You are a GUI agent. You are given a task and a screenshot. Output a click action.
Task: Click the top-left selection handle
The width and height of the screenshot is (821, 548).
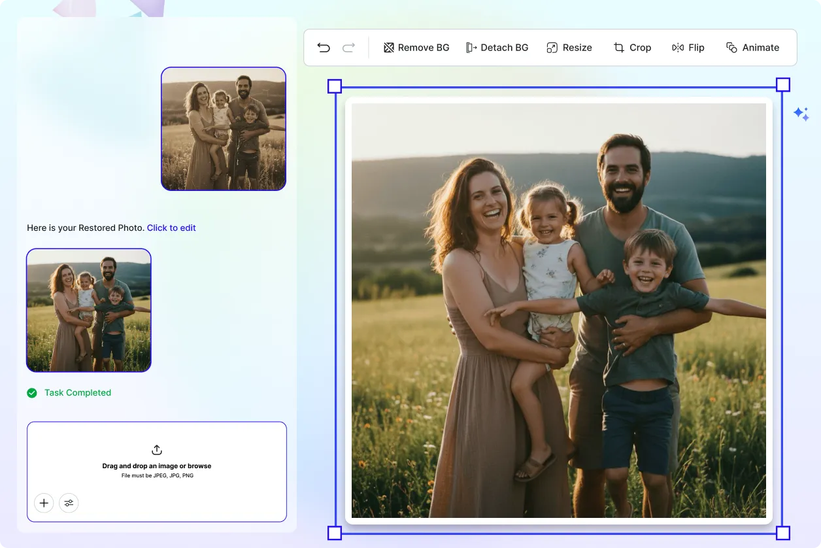(x=334, y=86)
